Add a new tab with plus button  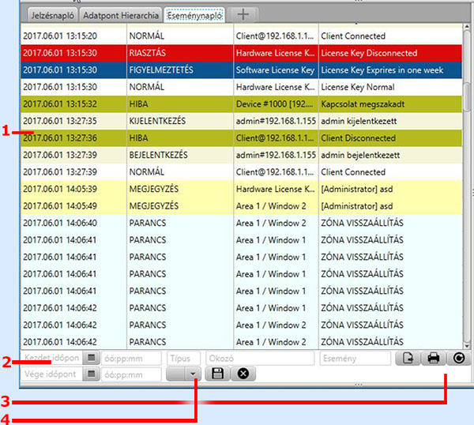244,14
